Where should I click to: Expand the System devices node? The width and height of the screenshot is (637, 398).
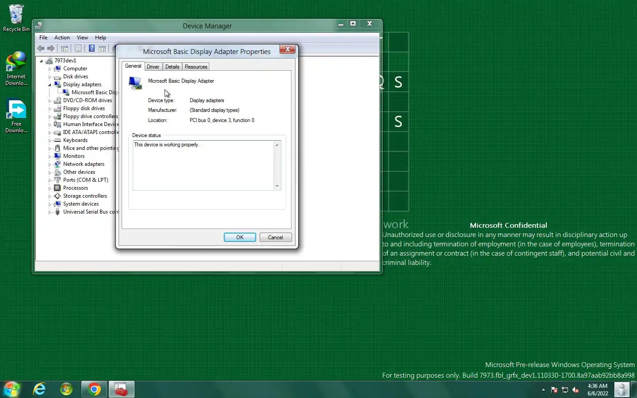(50, 204)
